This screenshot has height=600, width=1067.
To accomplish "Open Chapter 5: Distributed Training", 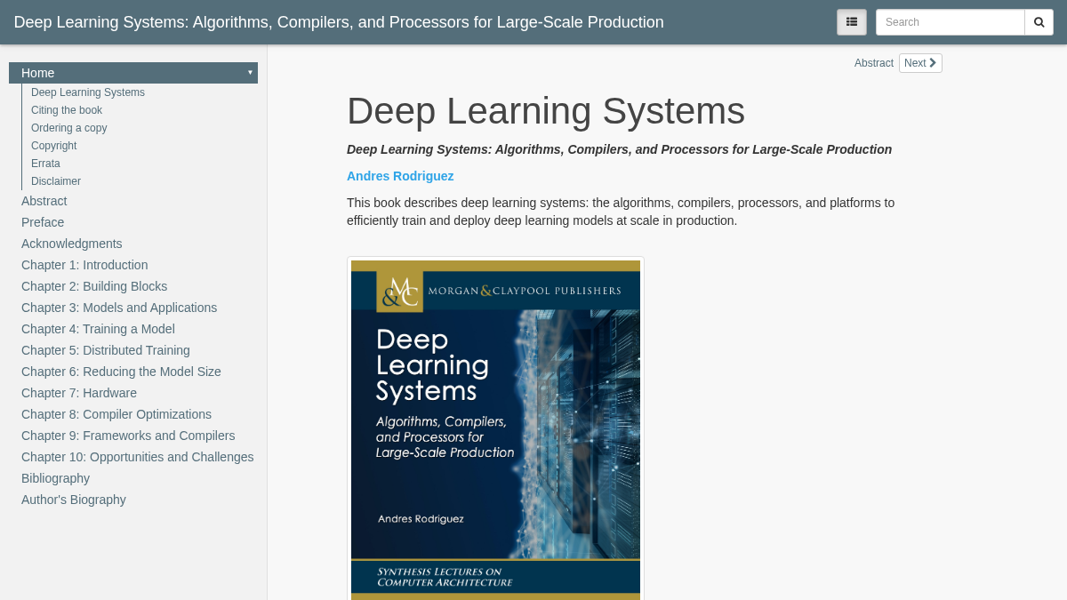I will click(106, 350).
